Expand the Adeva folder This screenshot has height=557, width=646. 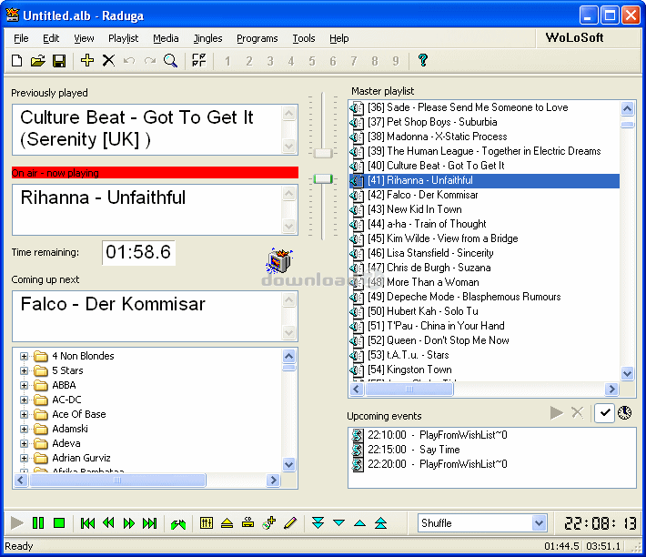click(x=24, y=444)
